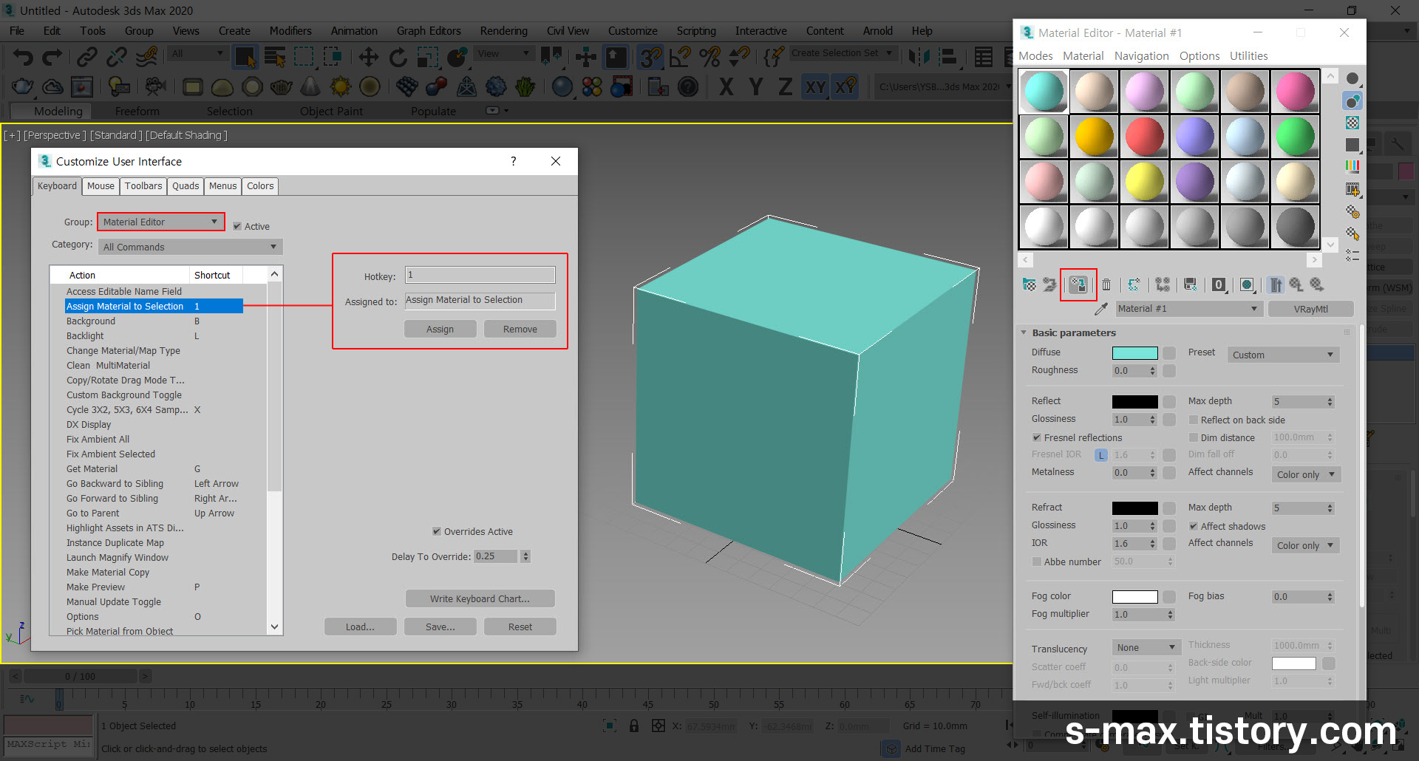Screen dimensions: 1419x761
Task: Click the Video Color Check icon
Action: 1352,167
